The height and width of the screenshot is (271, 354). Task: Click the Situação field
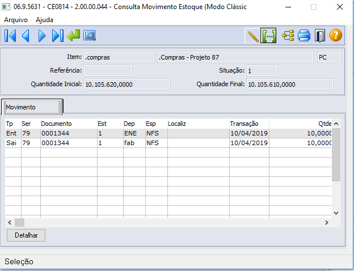tap(262, 71)
